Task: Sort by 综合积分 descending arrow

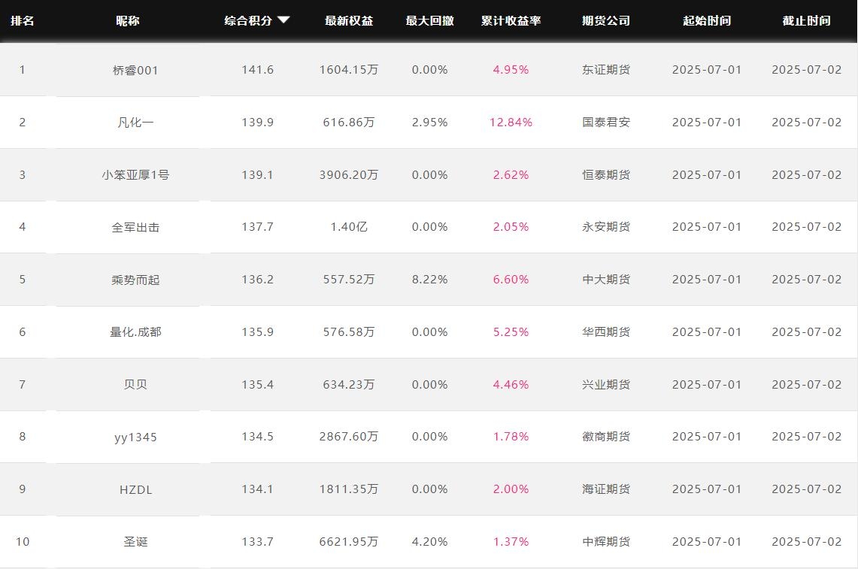Action: 283,20
